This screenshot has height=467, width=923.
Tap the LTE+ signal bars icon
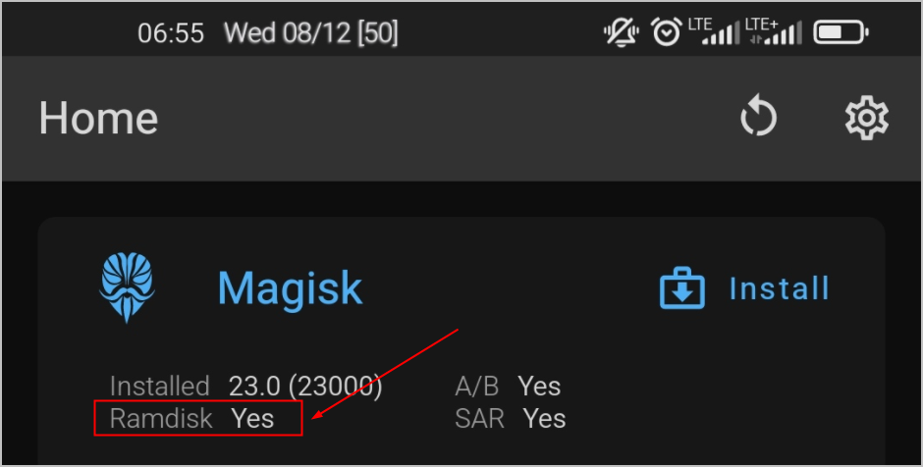(x=773, y=31)
